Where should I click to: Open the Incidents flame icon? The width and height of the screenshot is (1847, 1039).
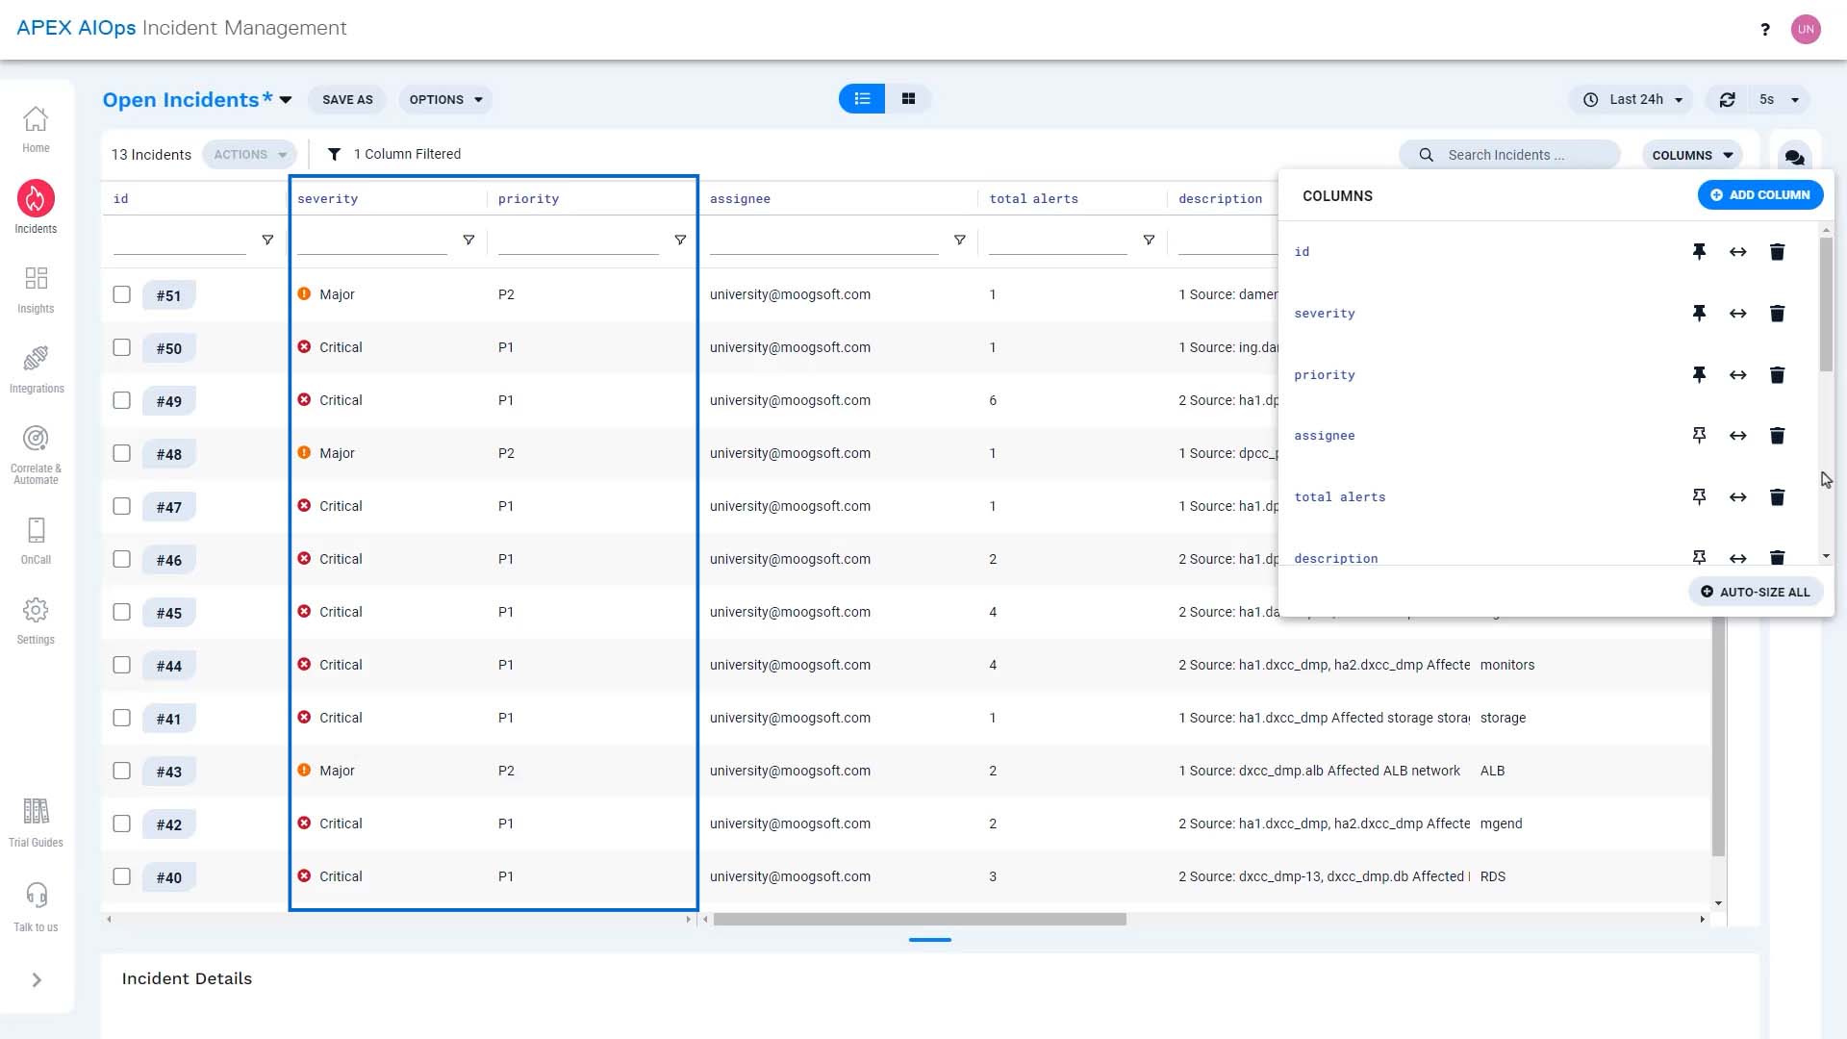click(x=36, y=199)
